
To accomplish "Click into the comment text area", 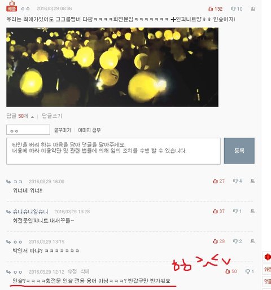I will click(x=113, y=151).
